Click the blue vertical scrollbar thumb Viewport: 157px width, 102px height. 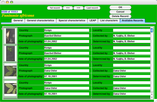pos(152,30)
